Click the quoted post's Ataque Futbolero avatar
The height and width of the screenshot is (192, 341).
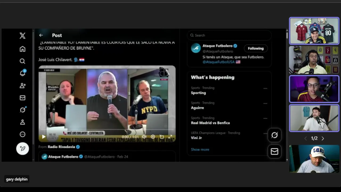coord(44,157)
